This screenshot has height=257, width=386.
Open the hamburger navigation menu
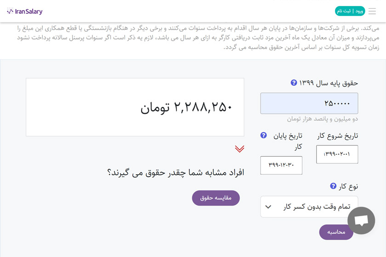point(372,11)
